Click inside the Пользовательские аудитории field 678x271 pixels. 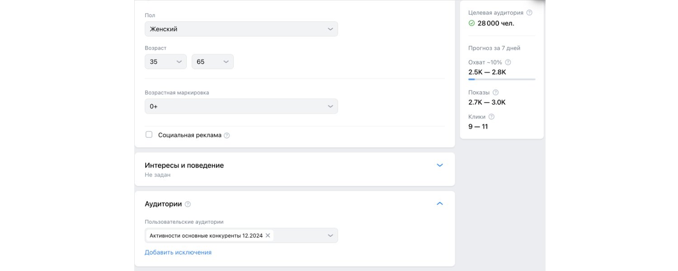(x=298, y=235)
